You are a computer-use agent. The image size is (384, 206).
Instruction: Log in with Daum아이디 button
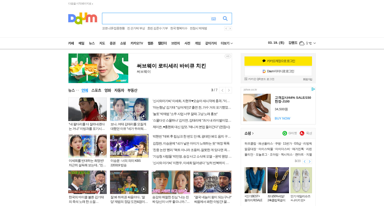tap(278, 71)
